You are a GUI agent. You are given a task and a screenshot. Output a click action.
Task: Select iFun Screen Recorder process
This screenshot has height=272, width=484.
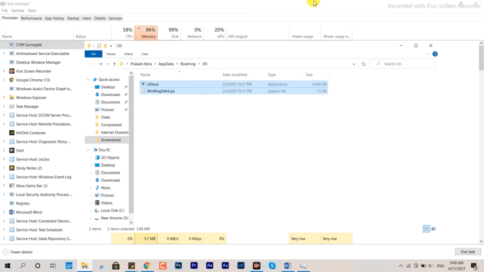[x=34, y=71]
